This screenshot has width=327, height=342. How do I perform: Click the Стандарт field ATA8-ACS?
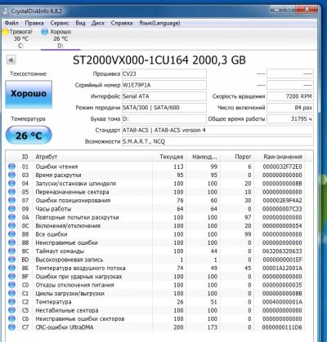217,130
